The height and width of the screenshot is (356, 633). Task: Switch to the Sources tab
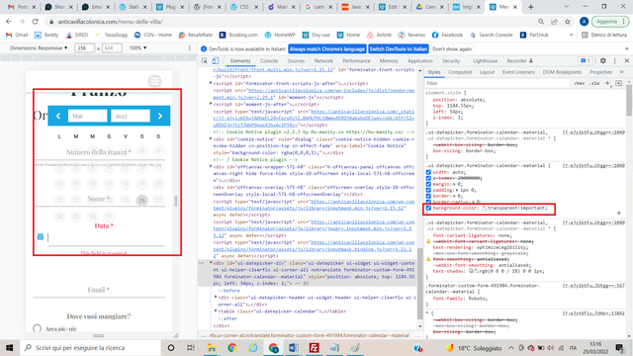click(x=296, y=60)
